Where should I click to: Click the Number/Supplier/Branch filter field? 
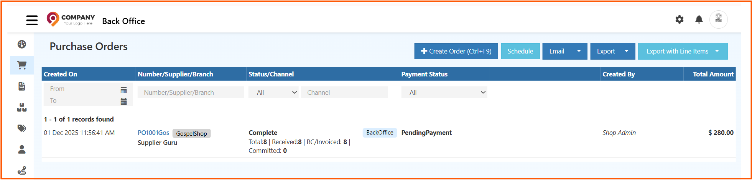pyautogui.click(x=191, y=92)
